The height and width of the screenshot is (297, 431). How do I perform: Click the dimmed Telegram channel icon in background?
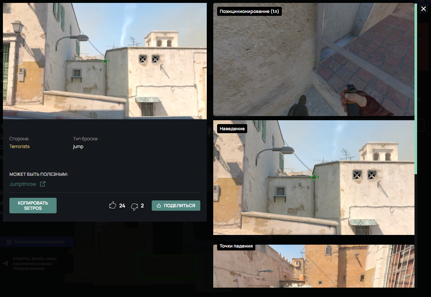[6, 264]
